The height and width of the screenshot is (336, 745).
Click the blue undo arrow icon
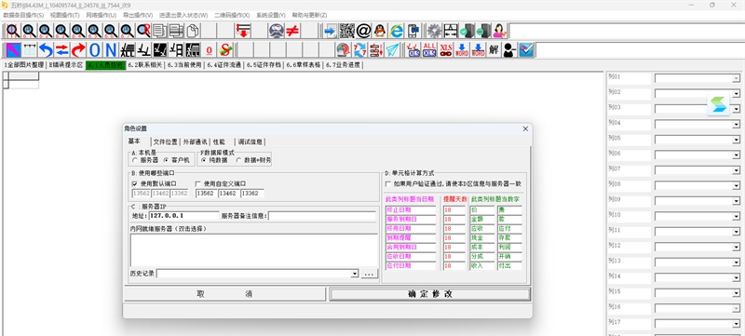click(x=46, y=50)
